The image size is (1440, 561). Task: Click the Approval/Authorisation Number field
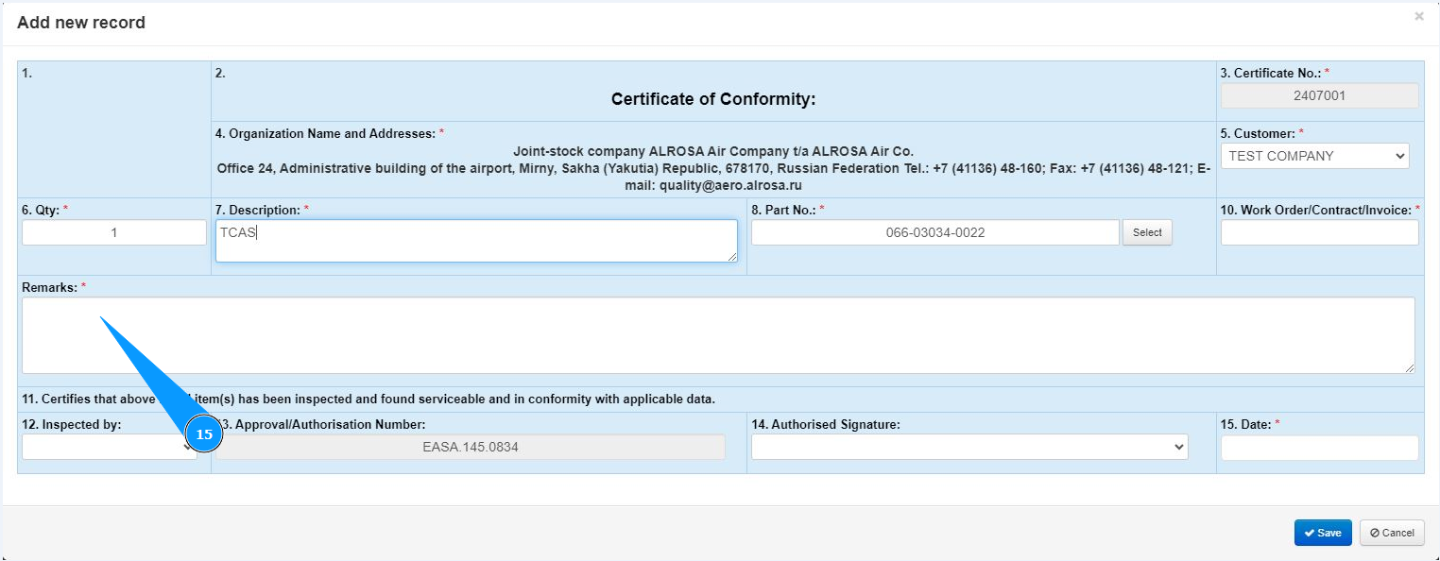(470, 447)
